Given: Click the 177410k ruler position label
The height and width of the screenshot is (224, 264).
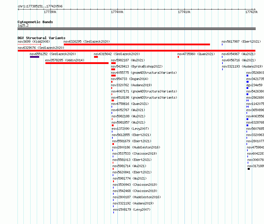Looking at the screenshot, I should click(x=184, y=12).
